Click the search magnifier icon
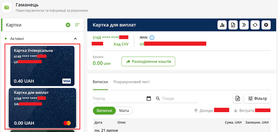 click(158, 98)
